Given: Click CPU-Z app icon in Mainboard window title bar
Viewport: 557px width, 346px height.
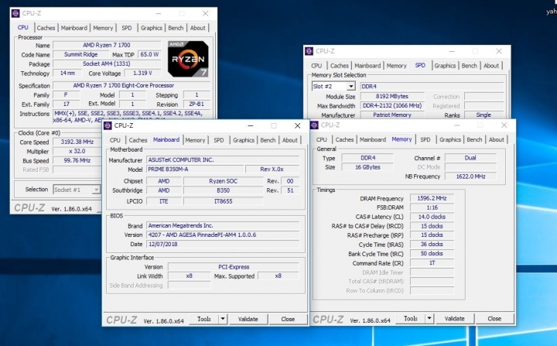Looking at the screenshot, I should pyautogui.click(x=108, y=125).
